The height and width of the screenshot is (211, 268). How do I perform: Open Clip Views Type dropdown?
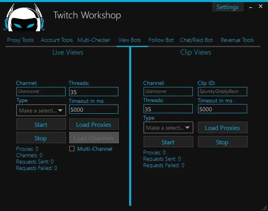(x=168, y=128)
